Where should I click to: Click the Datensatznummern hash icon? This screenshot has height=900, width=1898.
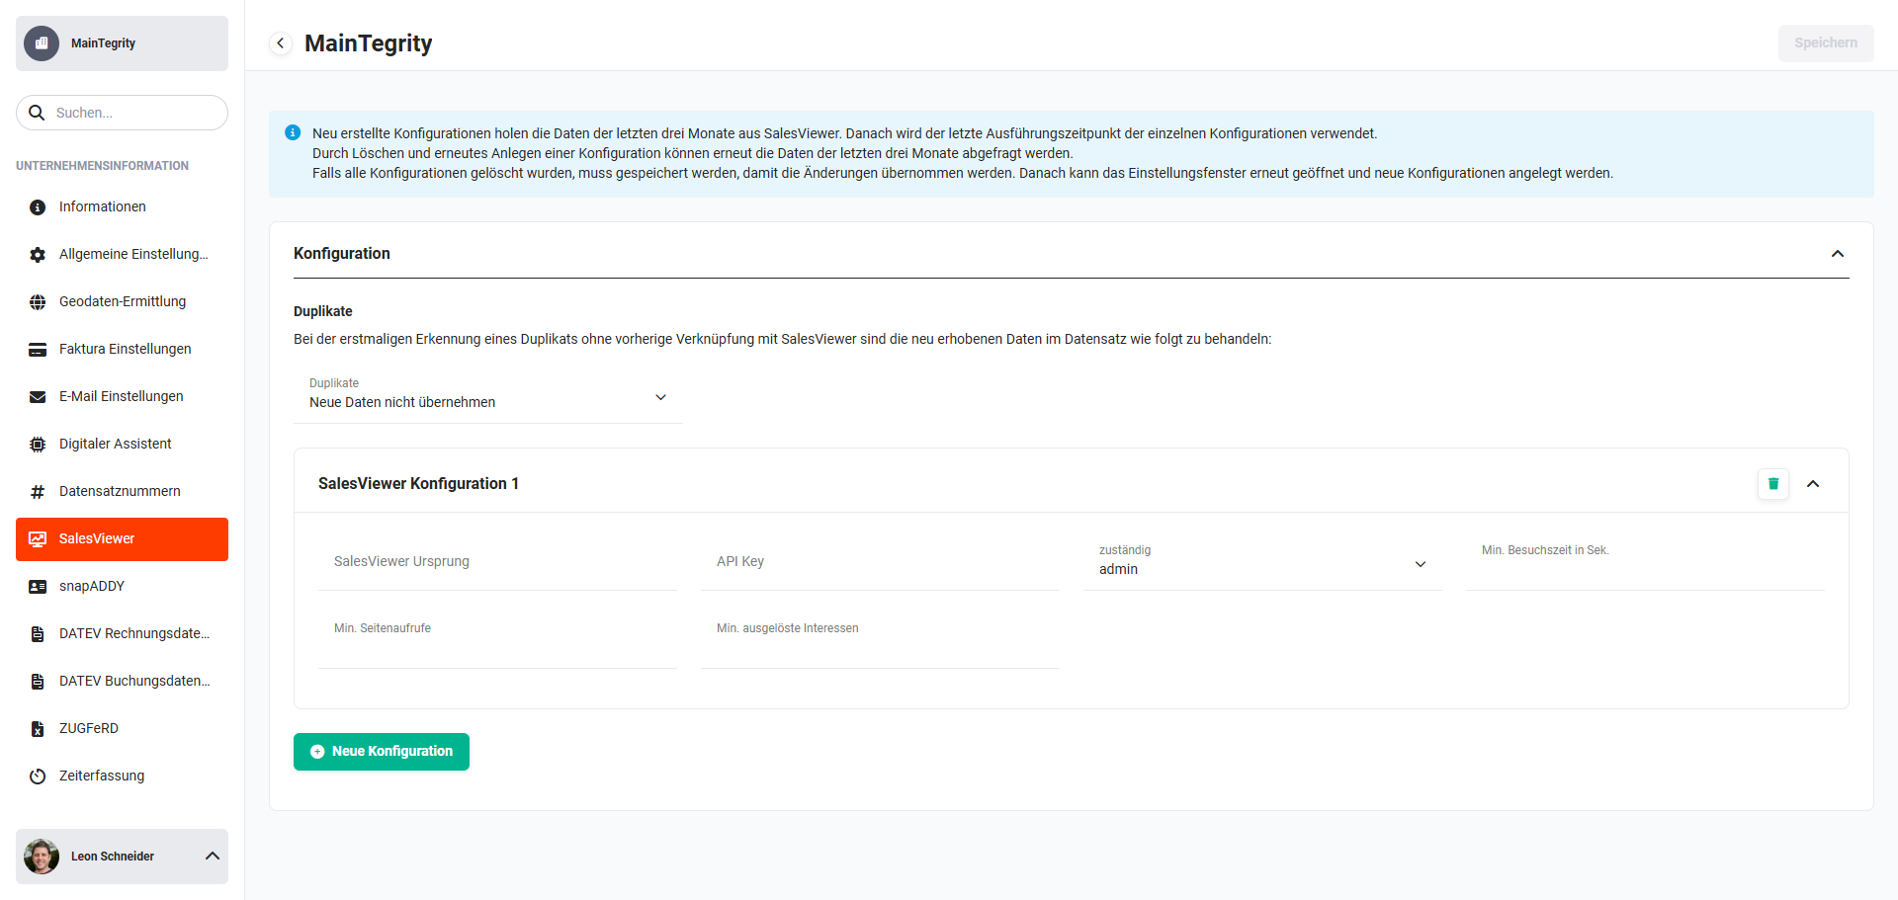pos(38,492)
